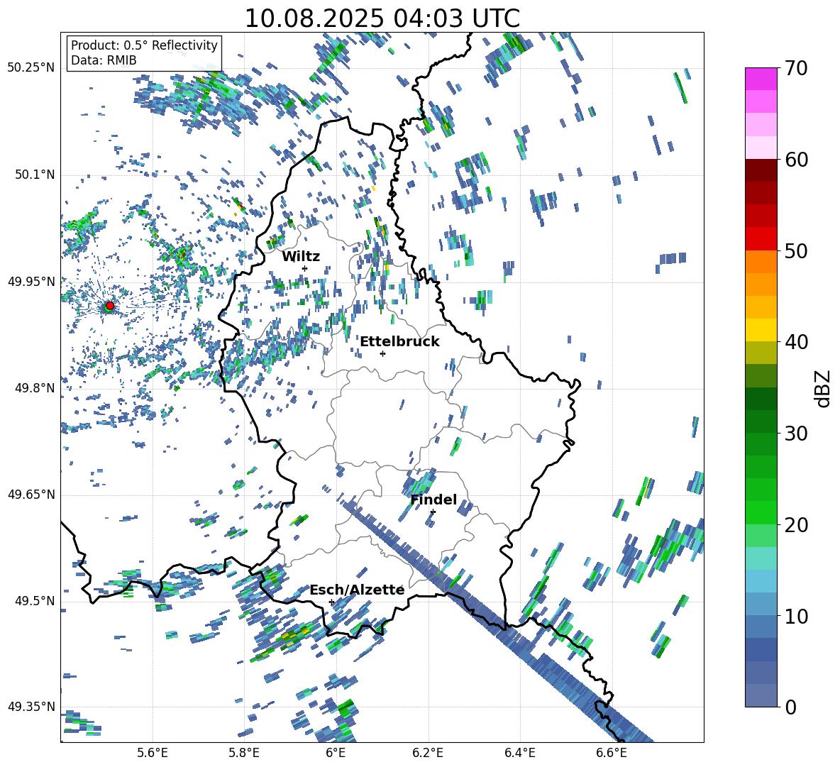Click the longitude label 5.8°E
Viewport: 840px width, 767px height.
click(x=244, y=753)
